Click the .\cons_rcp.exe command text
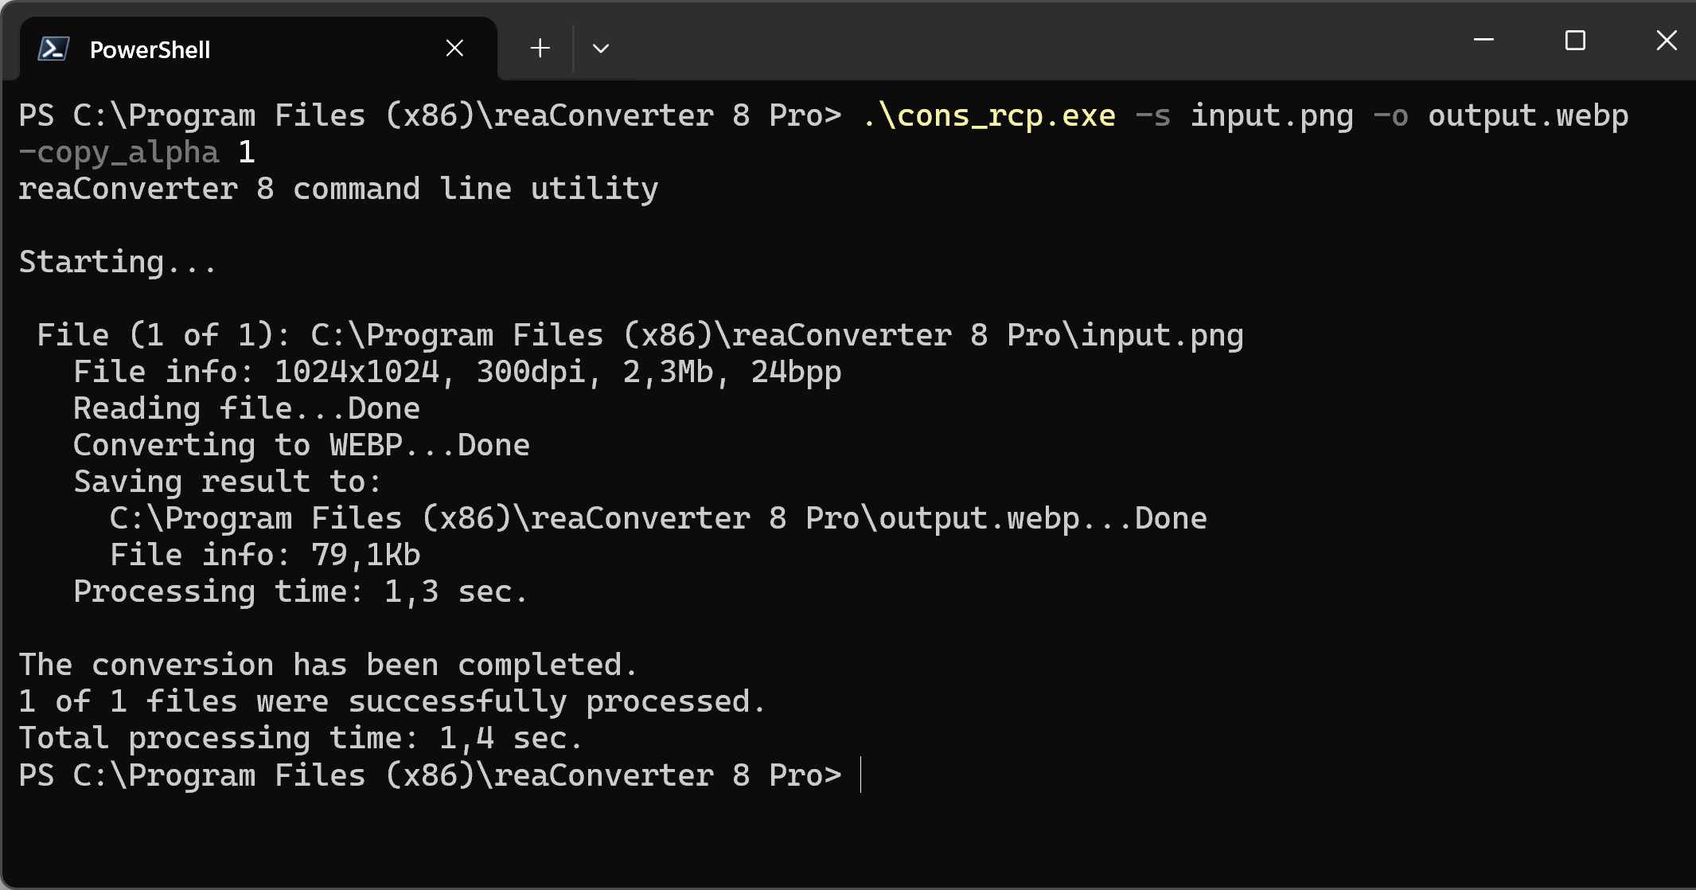 989,116
